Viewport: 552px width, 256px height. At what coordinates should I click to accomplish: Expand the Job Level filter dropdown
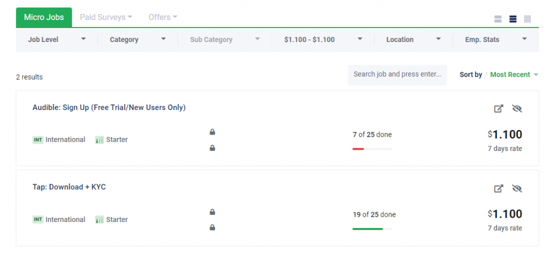[x=57, y=39]
